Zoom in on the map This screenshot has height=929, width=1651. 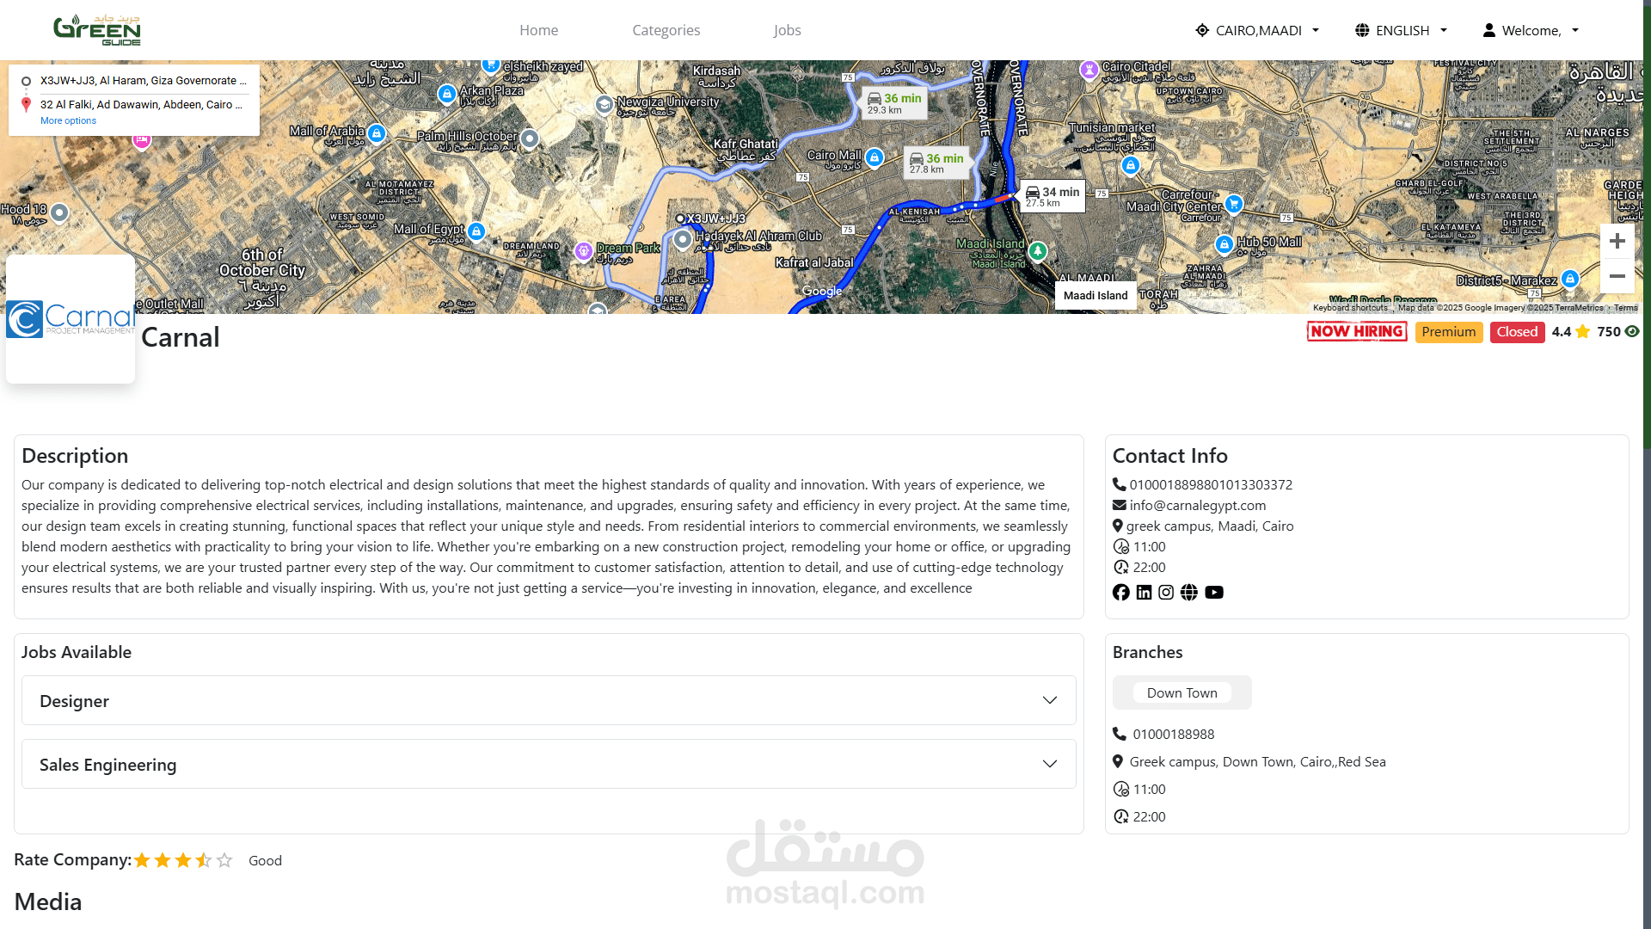click(1617, 241)
